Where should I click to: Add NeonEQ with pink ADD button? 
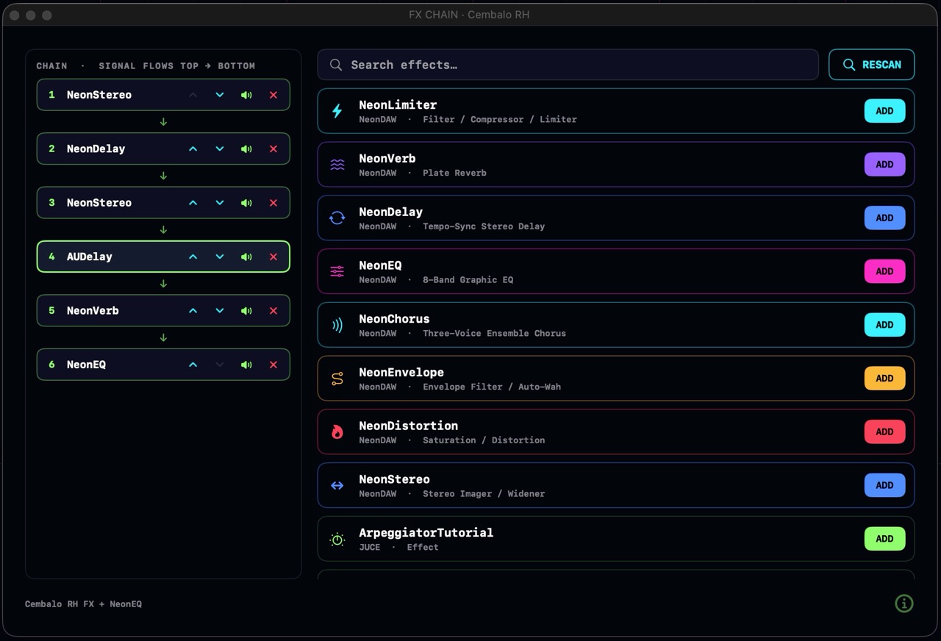(884, 271)
